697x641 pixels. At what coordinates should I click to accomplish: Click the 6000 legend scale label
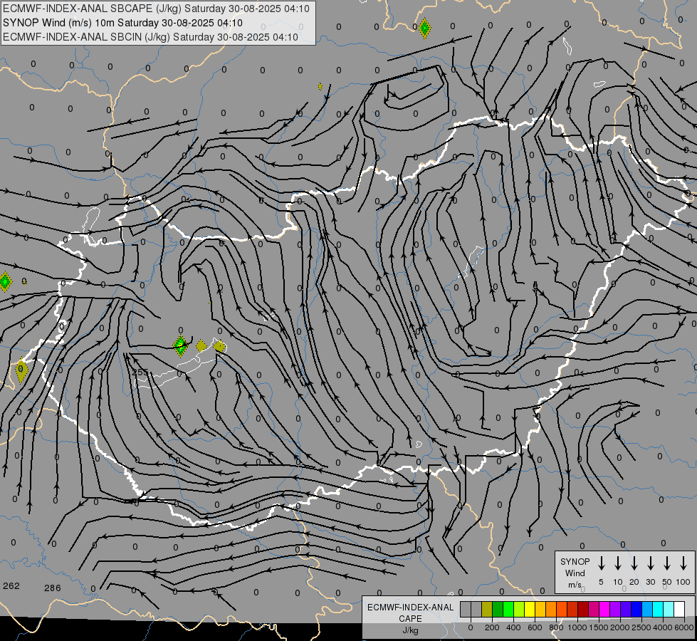pyautogui.click(x=684, y=627)
